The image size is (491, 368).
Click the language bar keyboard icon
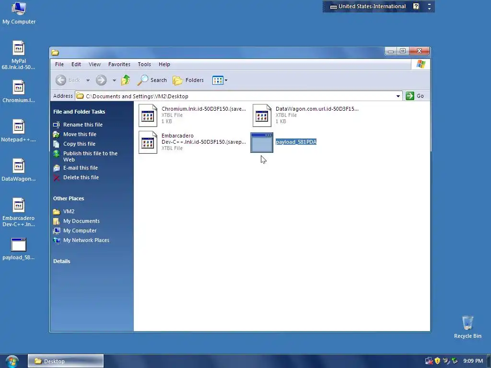coord(334,7)
